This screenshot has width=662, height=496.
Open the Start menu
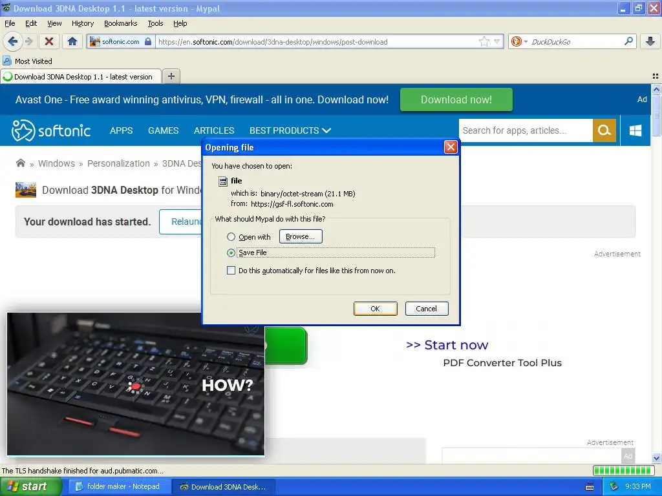(x=30, y=486)
